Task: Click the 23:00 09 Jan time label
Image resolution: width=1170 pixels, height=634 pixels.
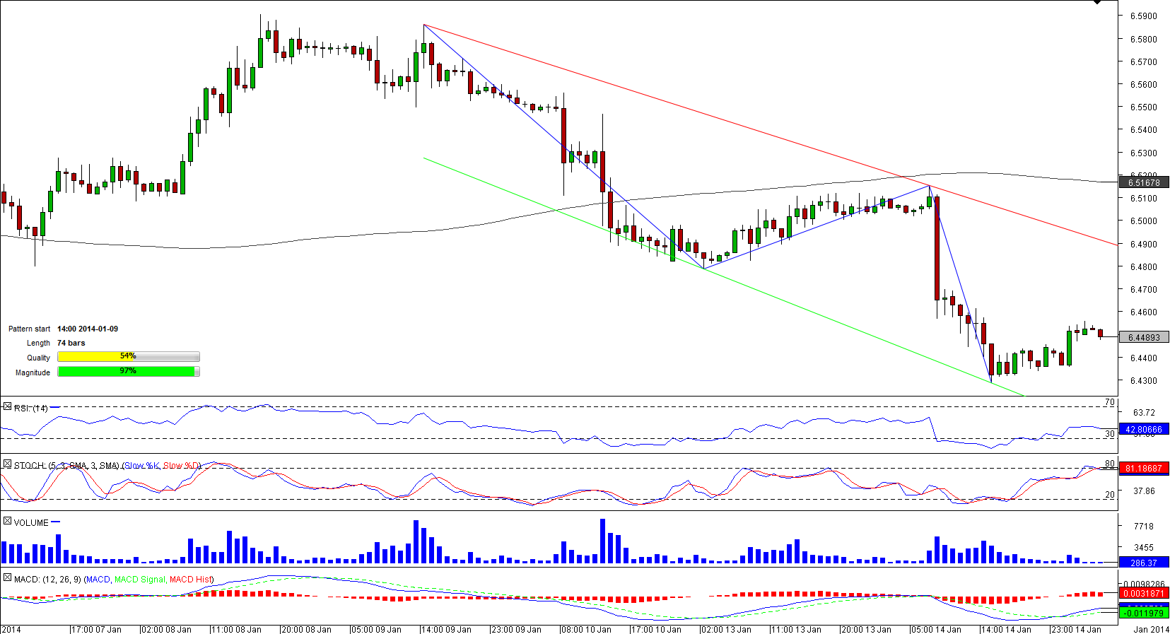Action: (517, 630)
